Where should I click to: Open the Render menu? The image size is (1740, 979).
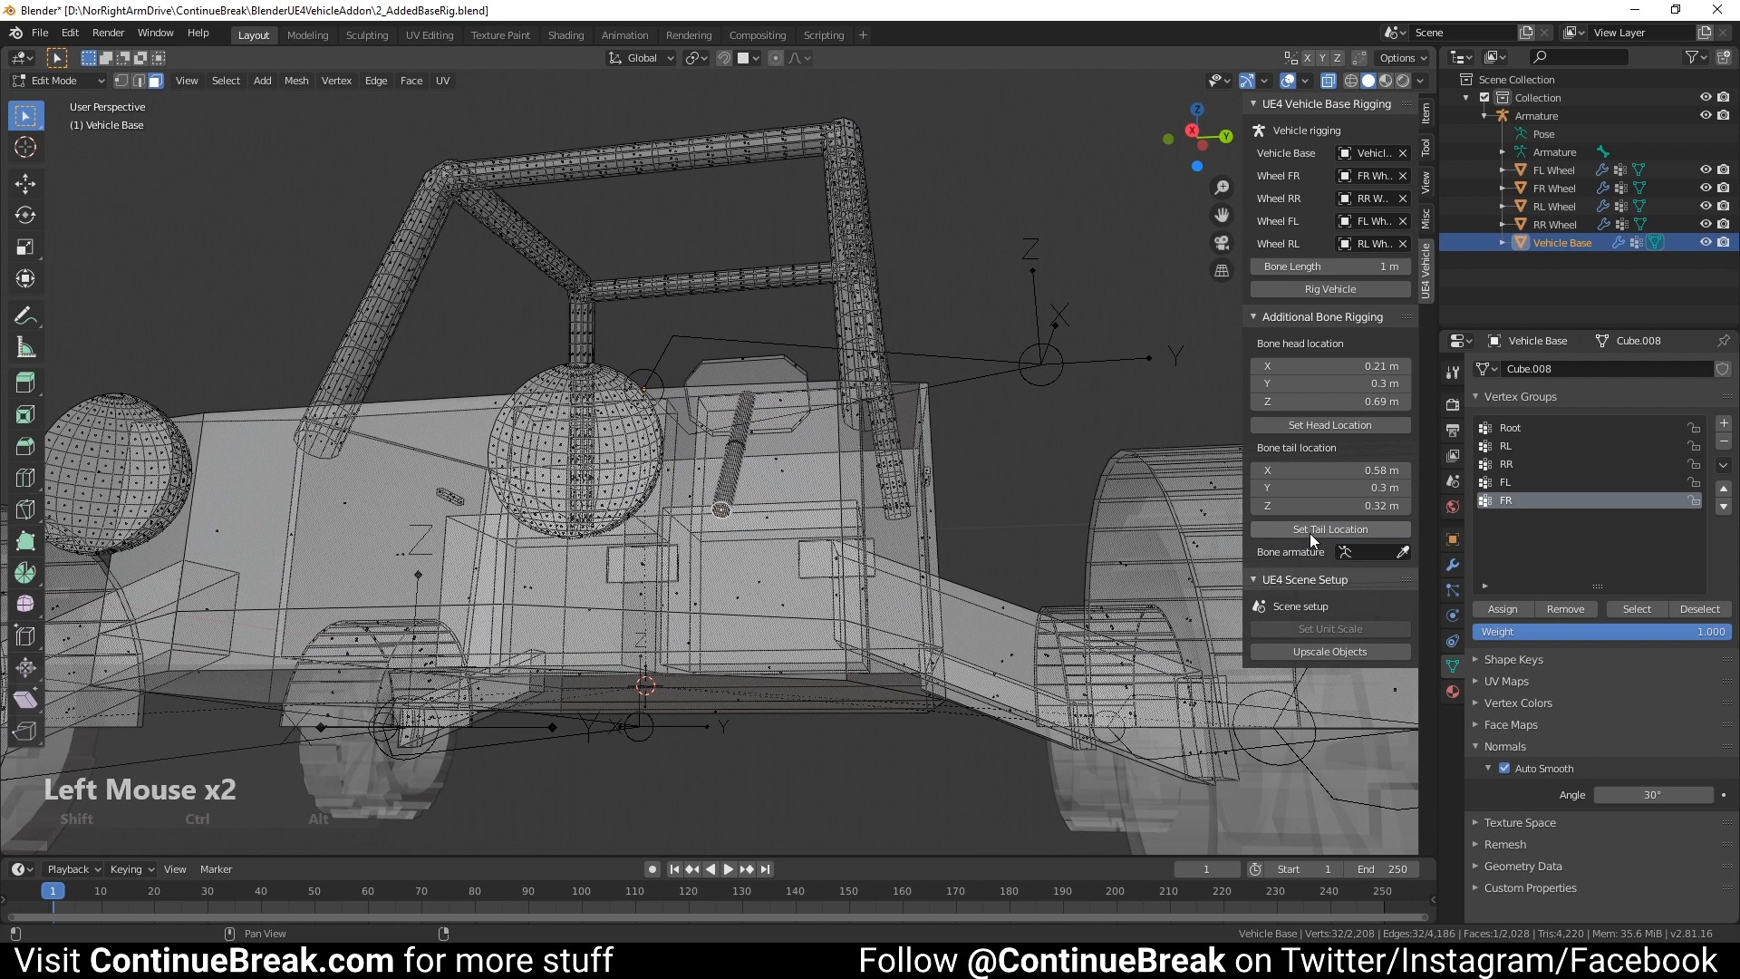tap(108, 33)
